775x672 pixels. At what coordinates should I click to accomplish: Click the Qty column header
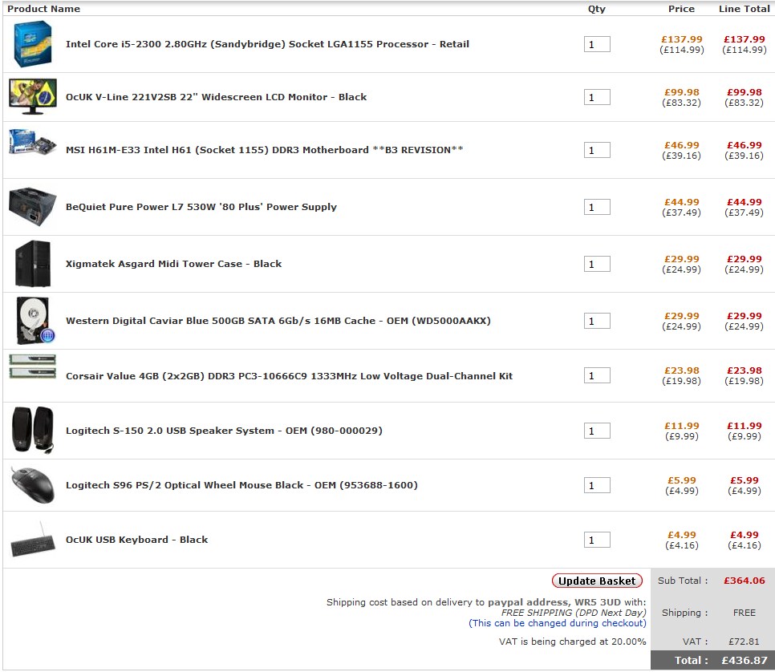point(597,9)
